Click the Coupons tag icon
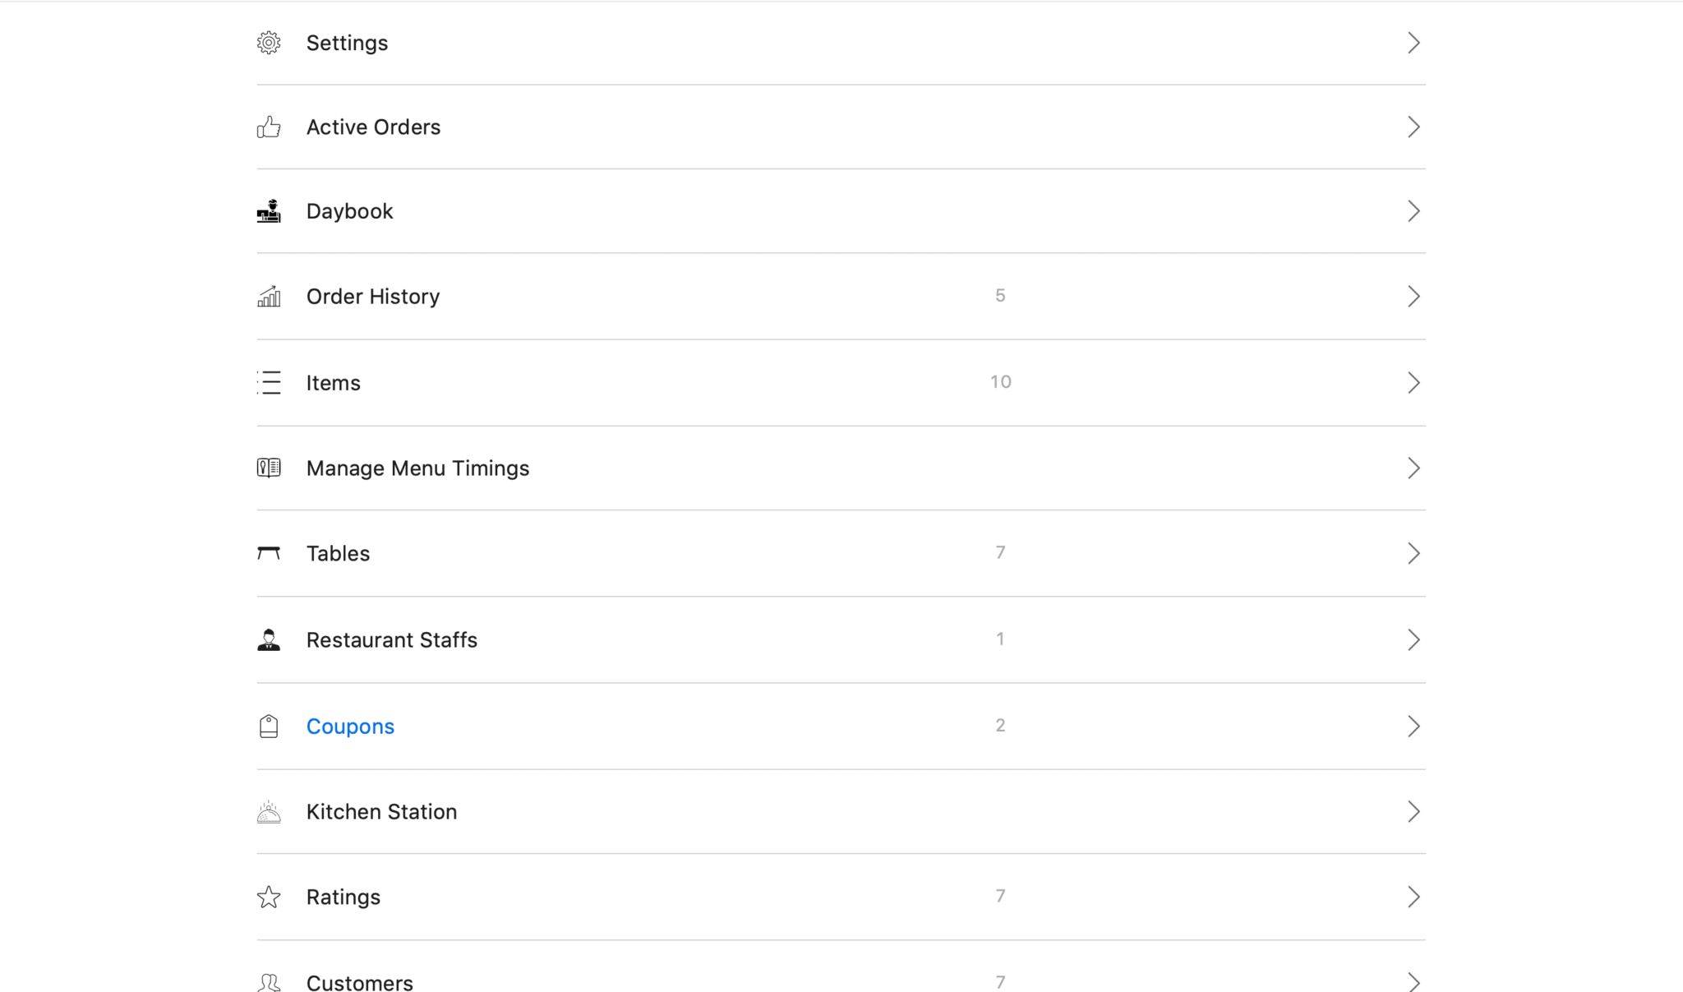The height and width of the screenshot is (992, 1683). point(270,726)
